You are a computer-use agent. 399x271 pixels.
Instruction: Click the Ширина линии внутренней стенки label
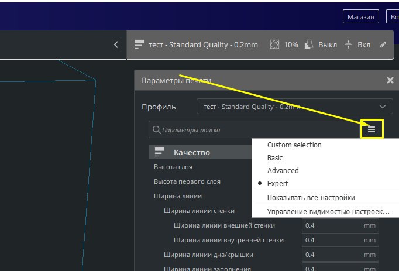pyautogui.click(x=229, y=240)
